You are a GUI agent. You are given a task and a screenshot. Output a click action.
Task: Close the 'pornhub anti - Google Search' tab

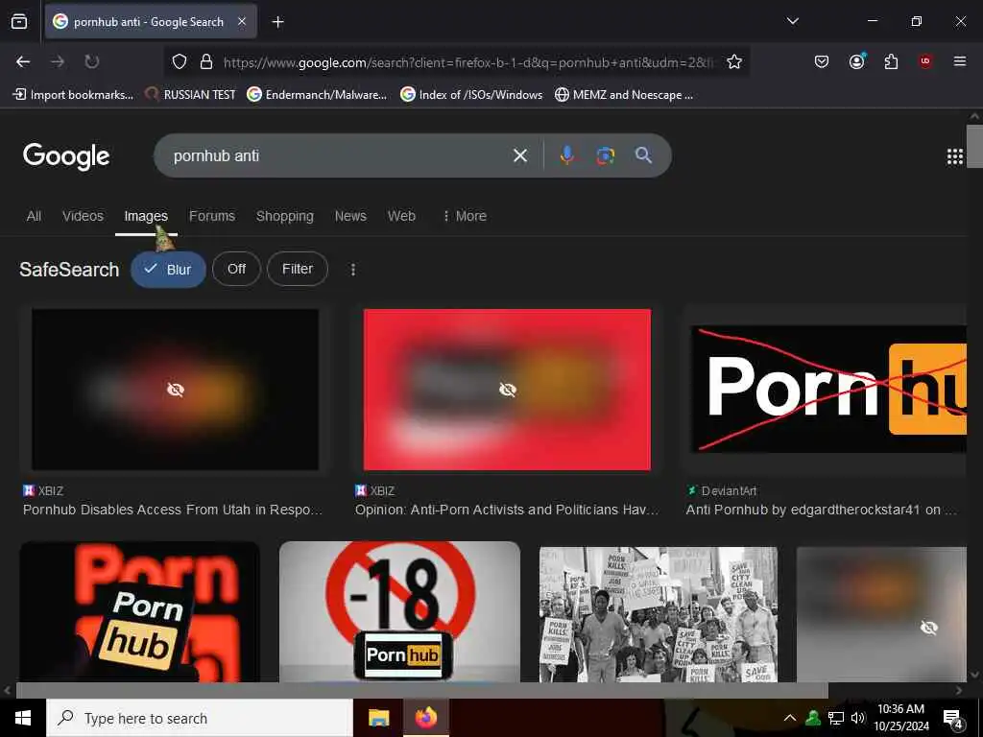coord(242,21)
